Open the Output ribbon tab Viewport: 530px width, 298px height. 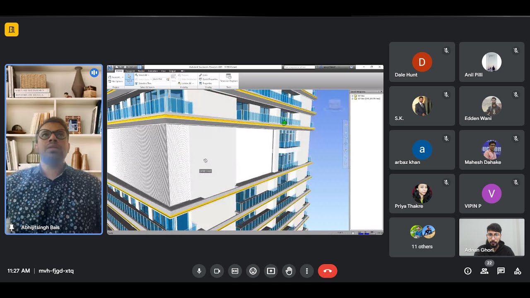pos(172,71)
